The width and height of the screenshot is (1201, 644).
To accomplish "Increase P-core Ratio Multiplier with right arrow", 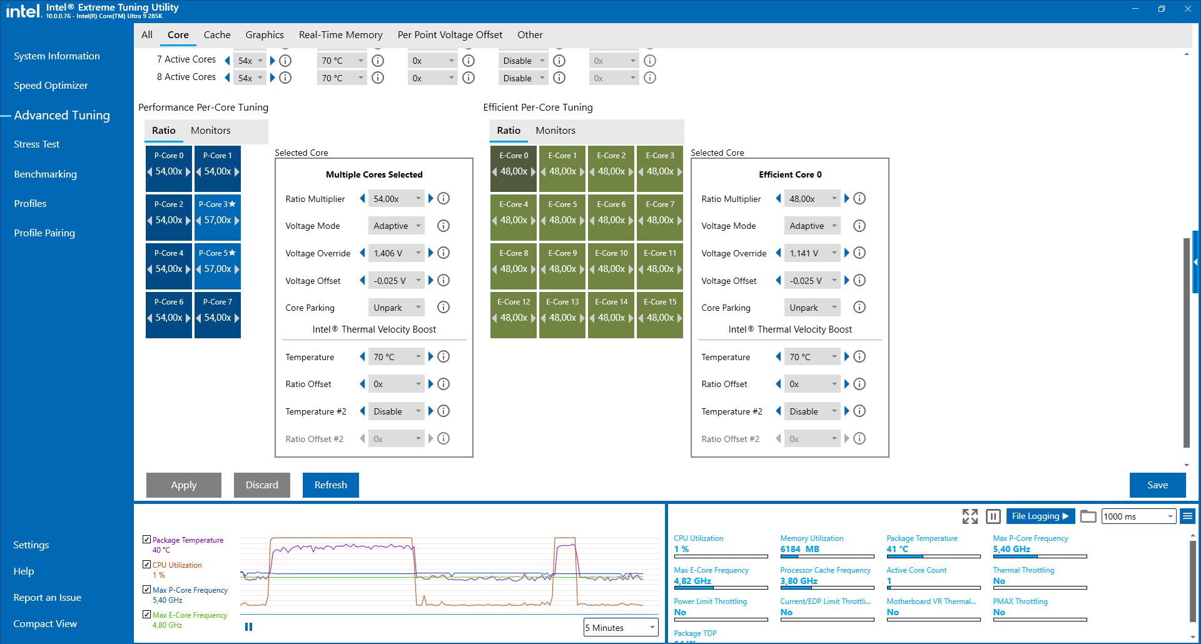I will [430, 199].
